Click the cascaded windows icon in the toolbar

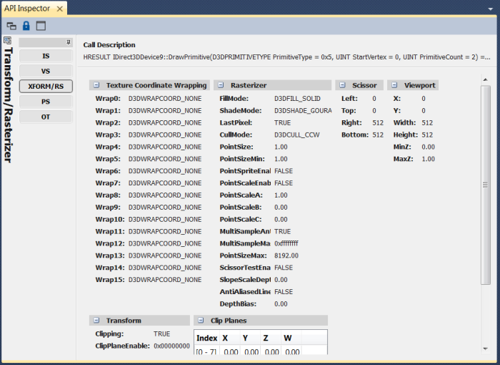(11, 26)
